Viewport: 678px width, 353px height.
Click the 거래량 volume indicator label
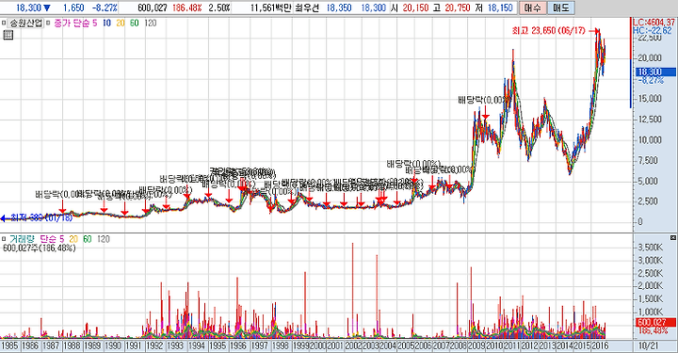point(21,239)
